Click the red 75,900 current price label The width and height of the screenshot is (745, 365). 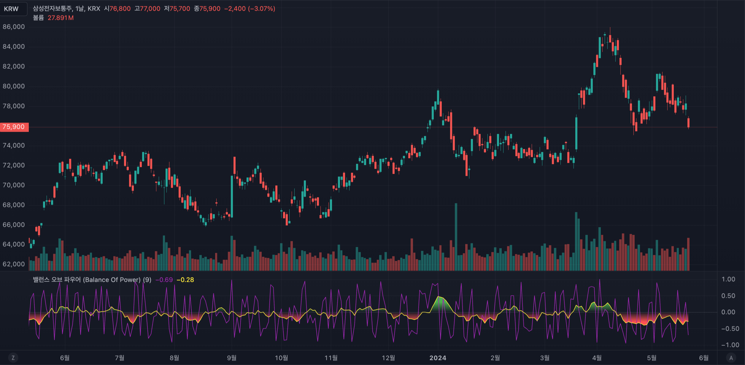pyautogui.click(x=14, y=127)
